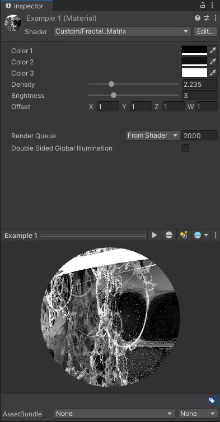The height and width of the screenshot is (422, 220).
Task: Click the shader Edit... button
Action: point(205,31)
